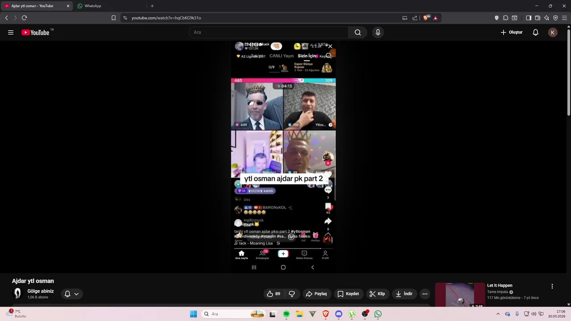Reload the page with the refresh icon
571x321 pixels.
pos(24,18)
